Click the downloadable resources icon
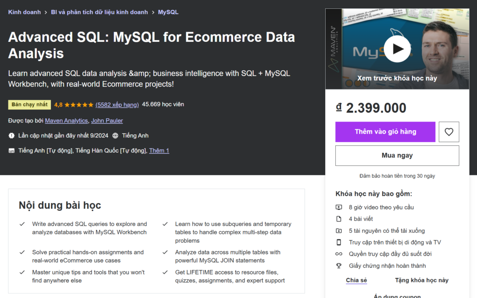This screenshot has width=477, height=298. 340,230
